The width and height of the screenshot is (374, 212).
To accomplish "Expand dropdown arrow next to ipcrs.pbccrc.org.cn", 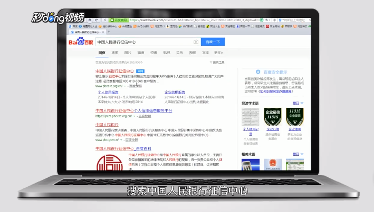I will (135, 116).
